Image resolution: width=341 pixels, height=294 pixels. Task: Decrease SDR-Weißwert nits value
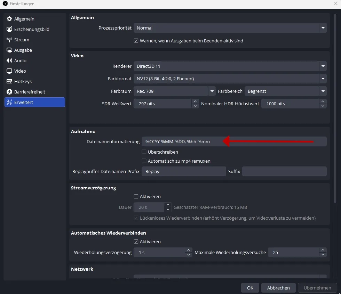click(195, 106)
